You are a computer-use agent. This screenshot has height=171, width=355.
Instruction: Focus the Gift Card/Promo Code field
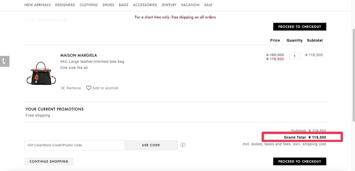point(74,145)
